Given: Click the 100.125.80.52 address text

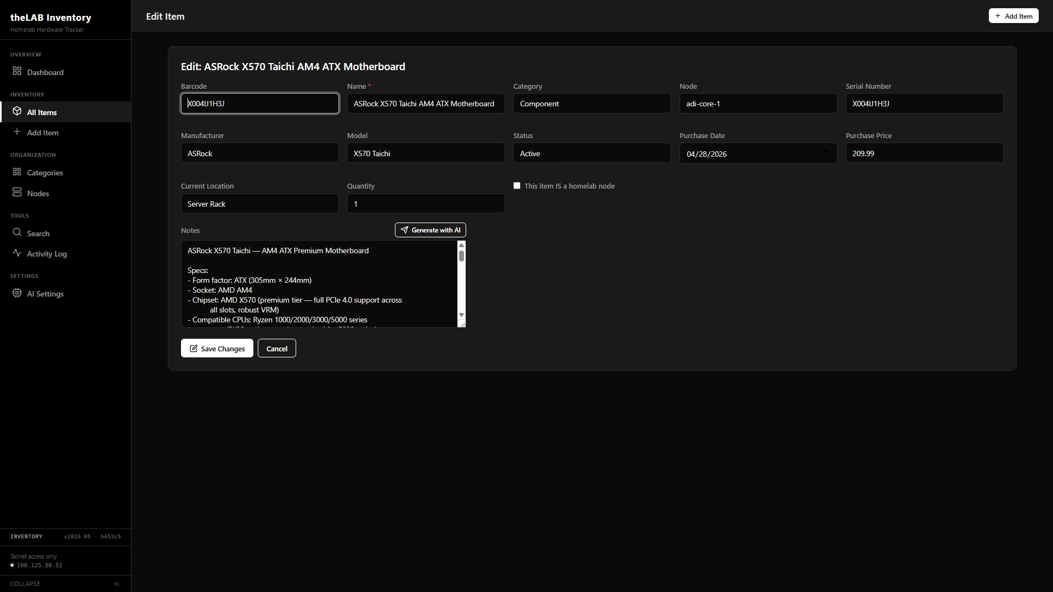Looking at the screenshot, I should point(39,565).
